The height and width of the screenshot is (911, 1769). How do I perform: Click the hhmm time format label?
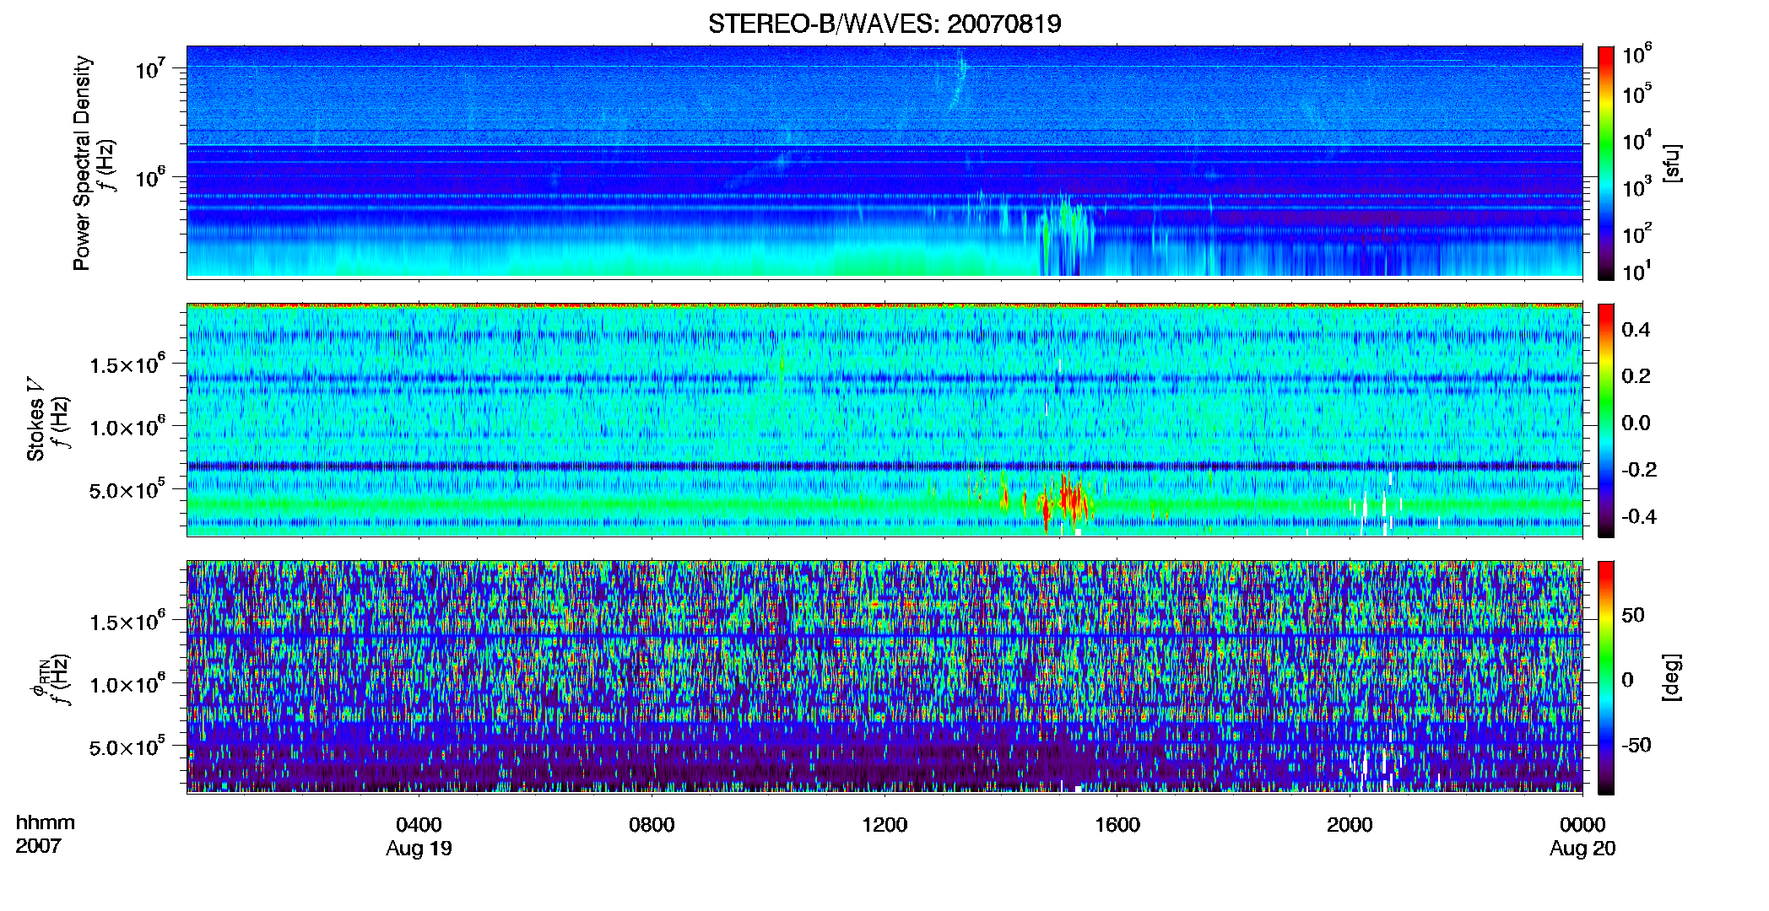click(x=46, y=822)
